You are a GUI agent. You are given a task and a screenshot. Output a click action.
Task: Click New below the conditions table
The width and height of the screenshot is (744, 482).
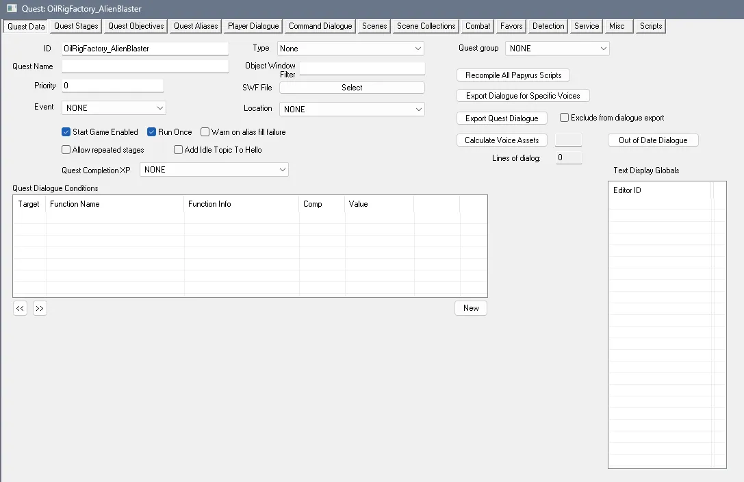(x=470, y=308)
